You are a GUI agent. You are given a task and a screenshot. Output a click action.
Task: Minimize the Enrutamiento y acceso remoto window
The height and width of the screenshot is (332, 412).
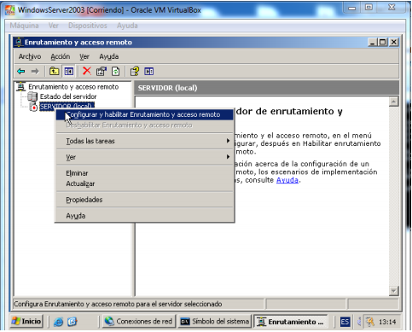click(x=373, y=43)
